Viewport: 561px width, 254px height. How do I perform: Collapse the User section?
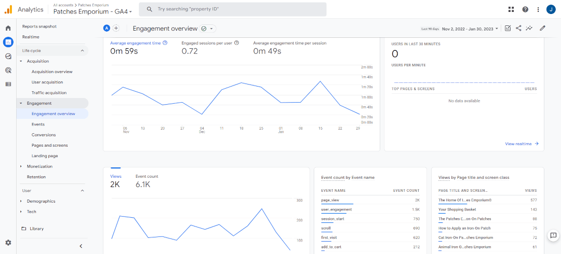(82, 191)
